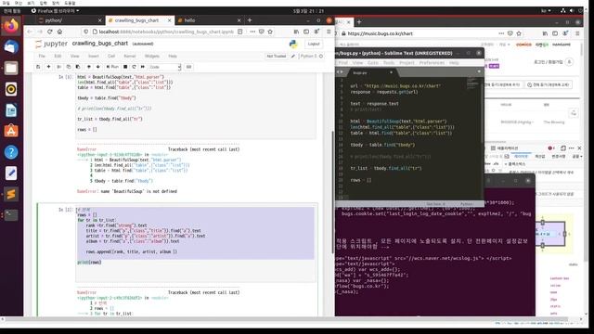Open Firefox hamburger menu in left window

[x=329, y=32]
